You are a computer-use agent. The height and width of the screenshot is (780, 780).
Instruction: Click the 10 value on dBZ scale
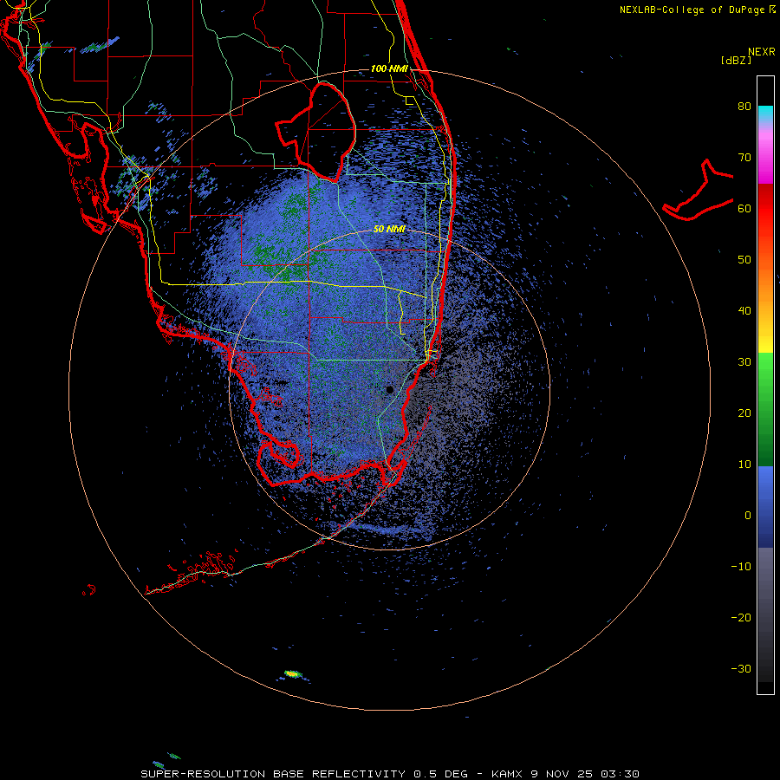coord(744,465)
